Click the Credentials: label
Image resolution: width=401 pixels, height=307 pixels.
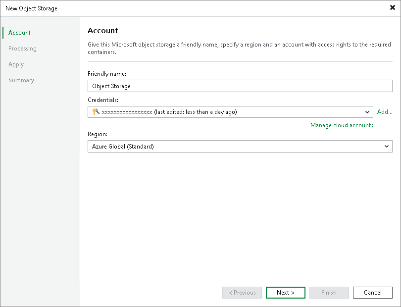pos(103,100)
